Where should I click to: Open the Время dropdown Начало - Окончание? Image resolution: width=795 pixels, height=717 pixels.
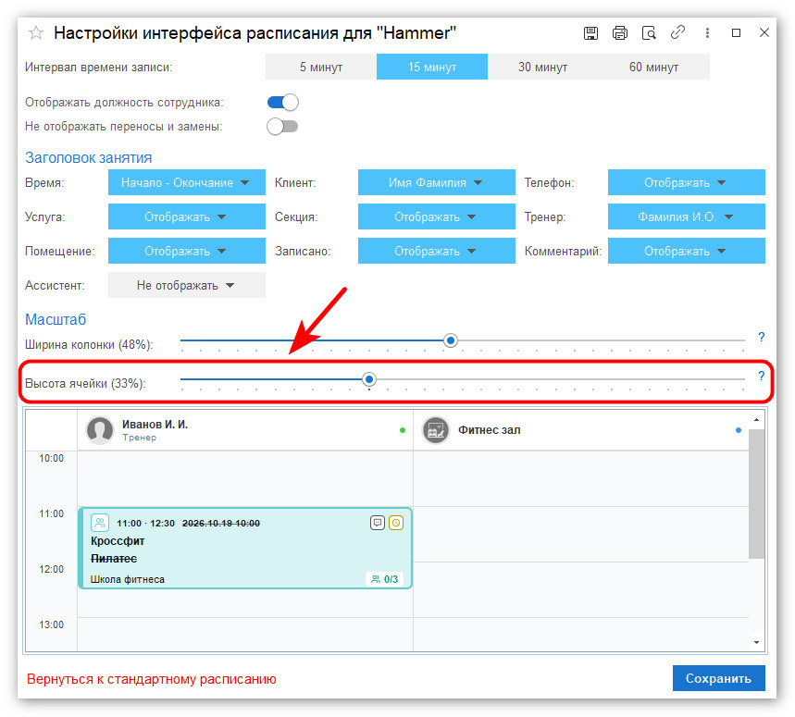tap(187, 182)
